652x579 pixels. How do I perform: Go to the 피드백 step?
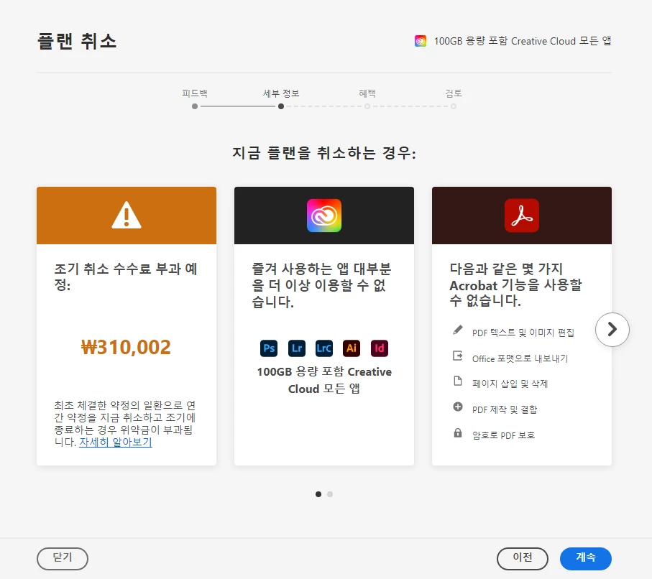point(195,93)
